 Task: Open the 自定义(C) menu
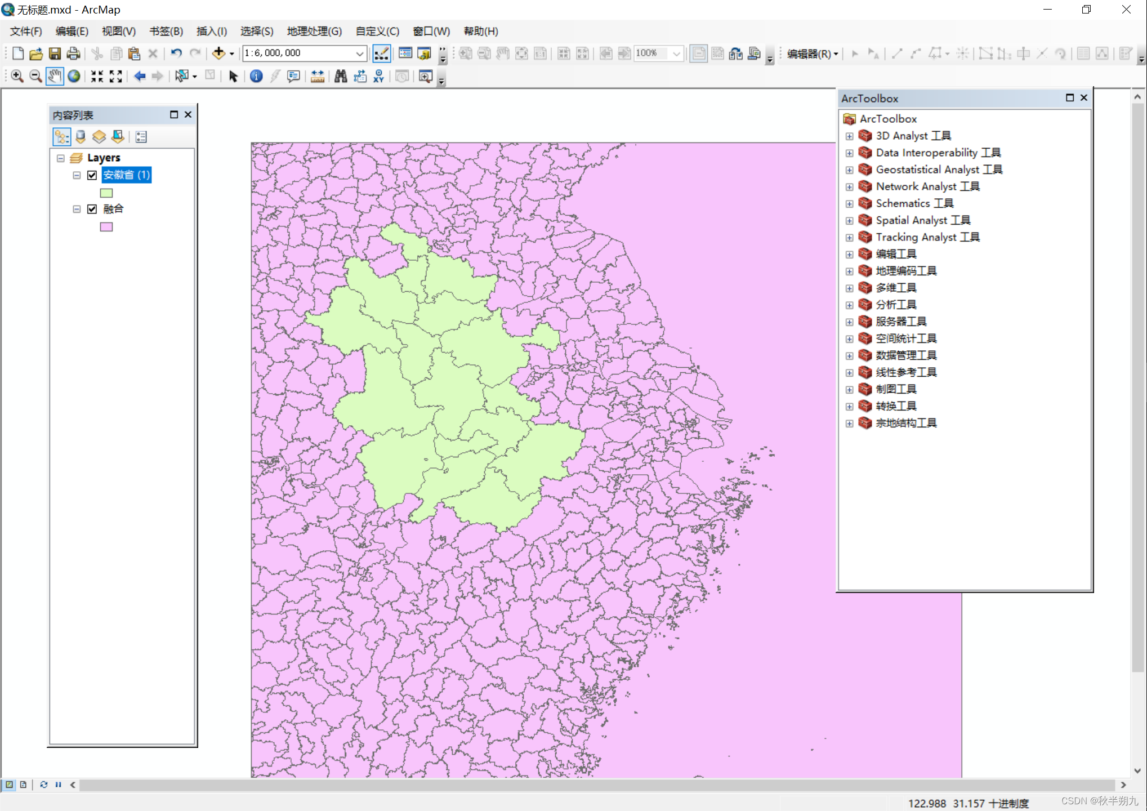[x=377, y=31]
